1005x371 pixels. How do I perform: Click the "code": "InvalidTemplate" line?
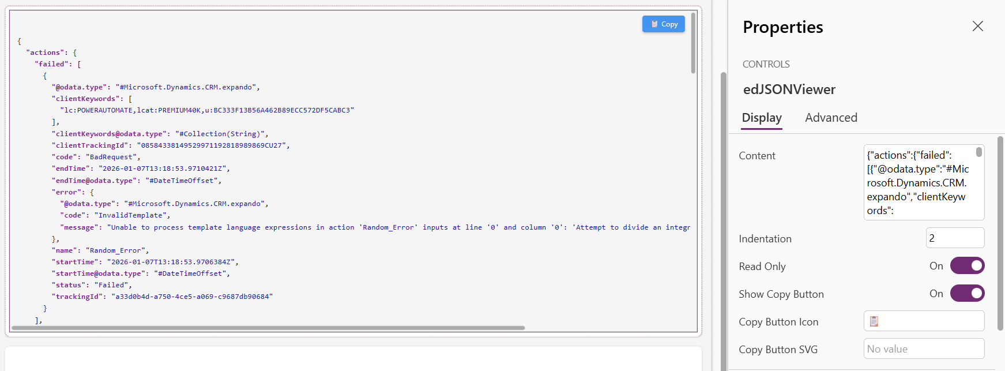click(115, 215)
